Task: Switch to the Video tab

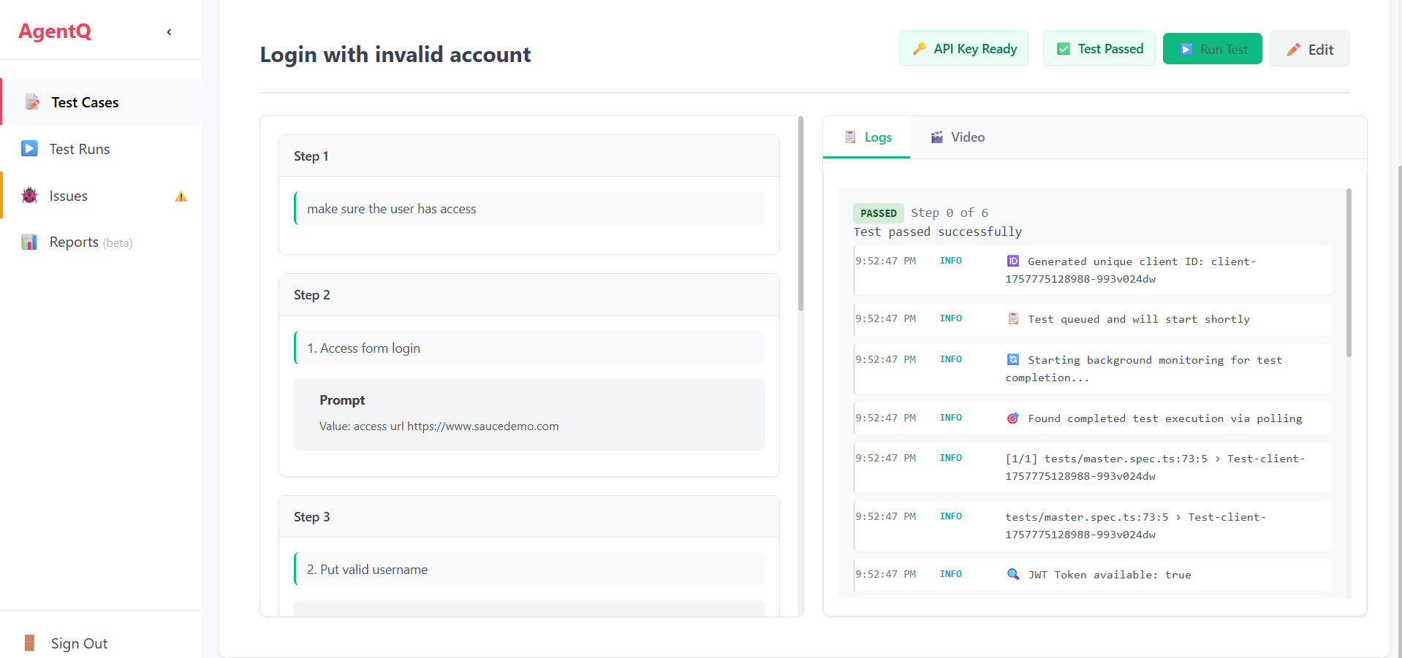Action: pyautogui.click(x=958, y=137)
